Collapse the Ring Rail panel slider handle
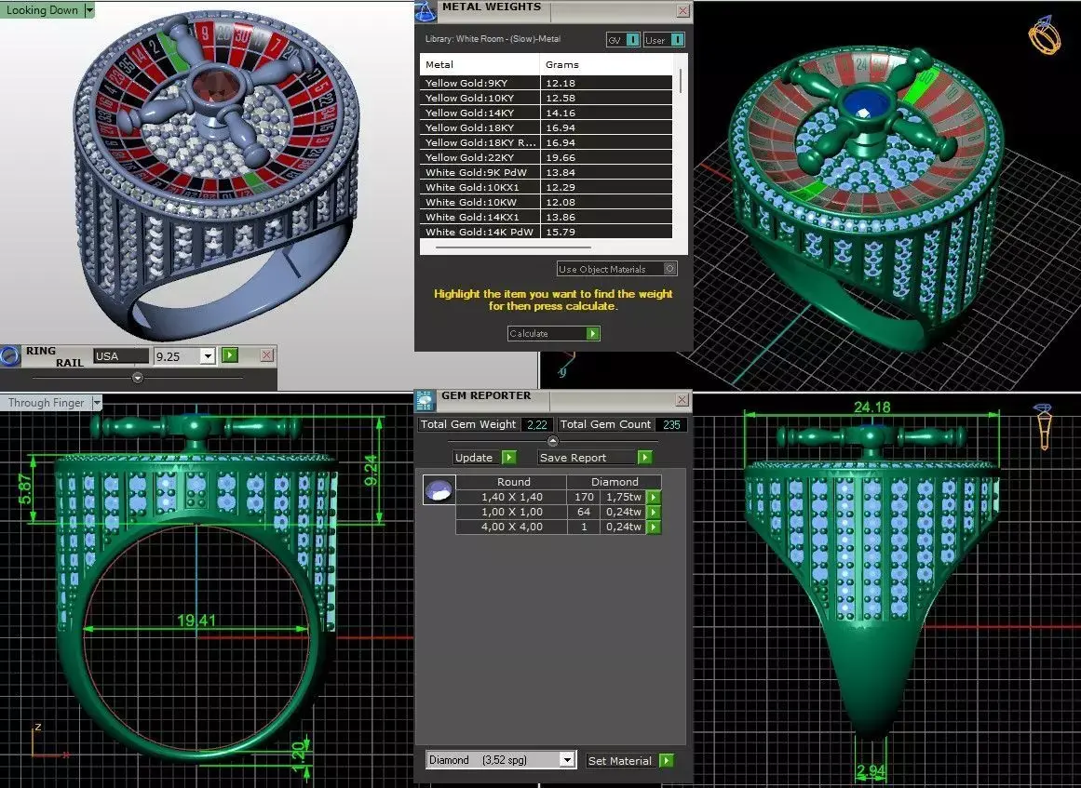 click(137, 378)
